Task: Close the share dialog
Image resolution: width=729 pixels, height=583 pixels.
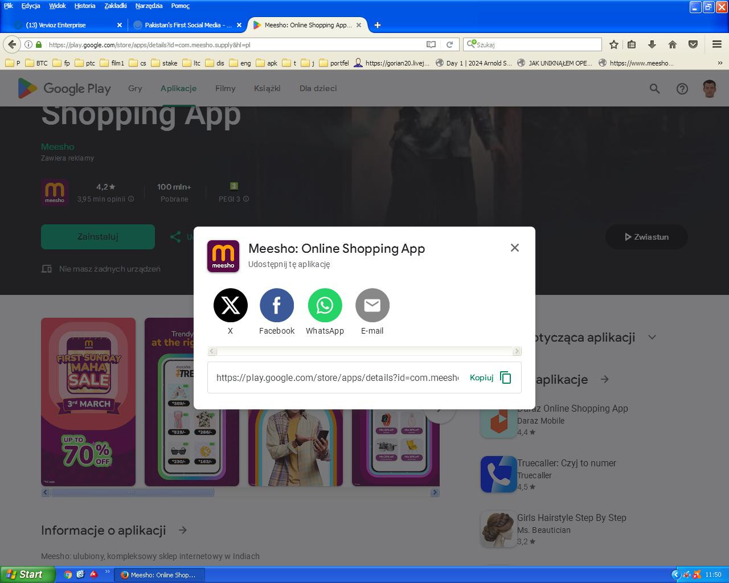Action: (x=514, y=248)
